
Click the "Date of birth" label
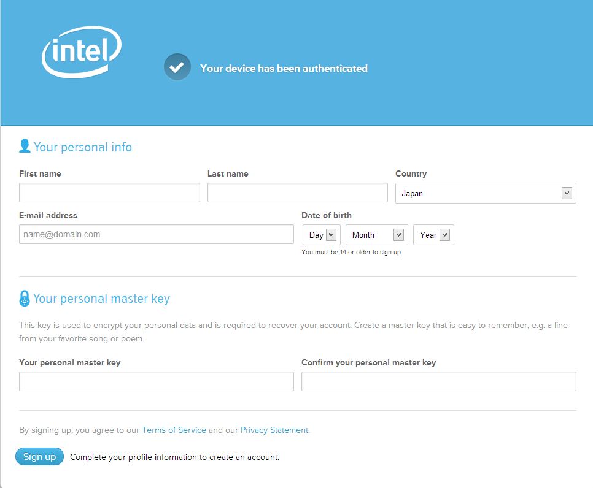327,215
